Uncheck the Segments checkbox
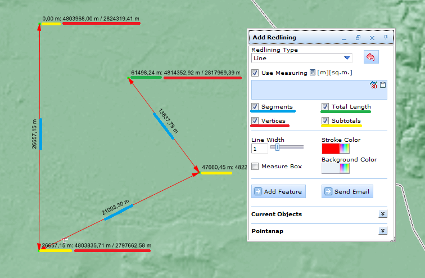This screenshot has width=425, height=278. 255,106
